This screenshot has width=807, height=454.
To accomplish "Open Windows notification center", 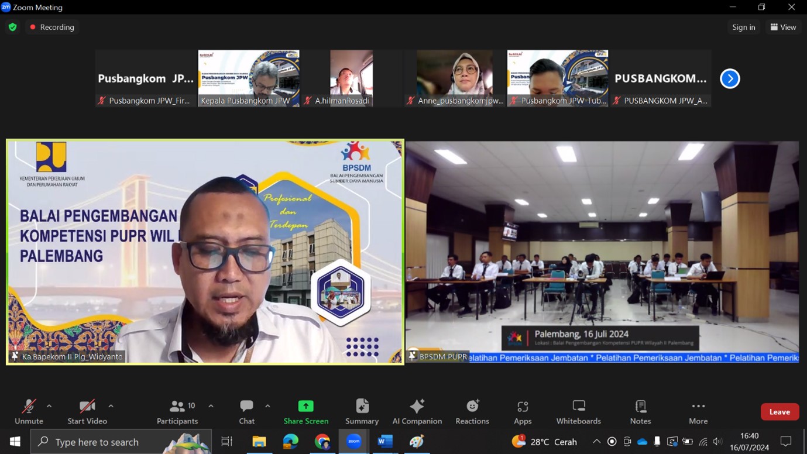I will [x=786, y=442].
